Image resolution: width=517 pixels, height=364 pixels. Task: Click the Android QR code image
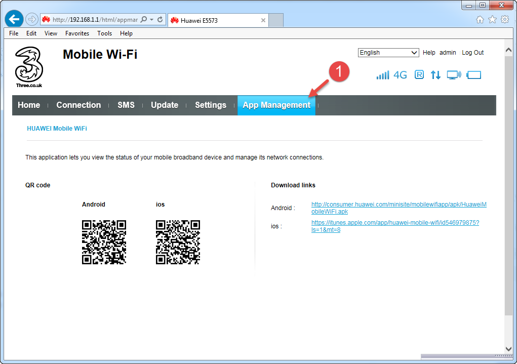tap(104, 242)
